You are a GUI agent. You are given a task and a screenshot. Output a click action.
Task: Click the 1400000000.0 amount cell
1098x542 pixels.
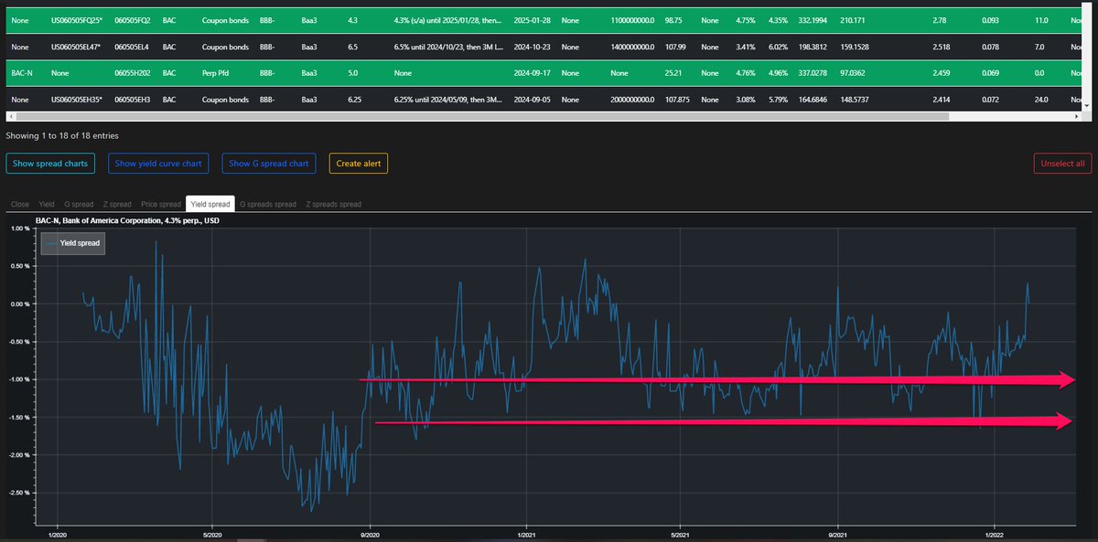(x=632, y=46)
